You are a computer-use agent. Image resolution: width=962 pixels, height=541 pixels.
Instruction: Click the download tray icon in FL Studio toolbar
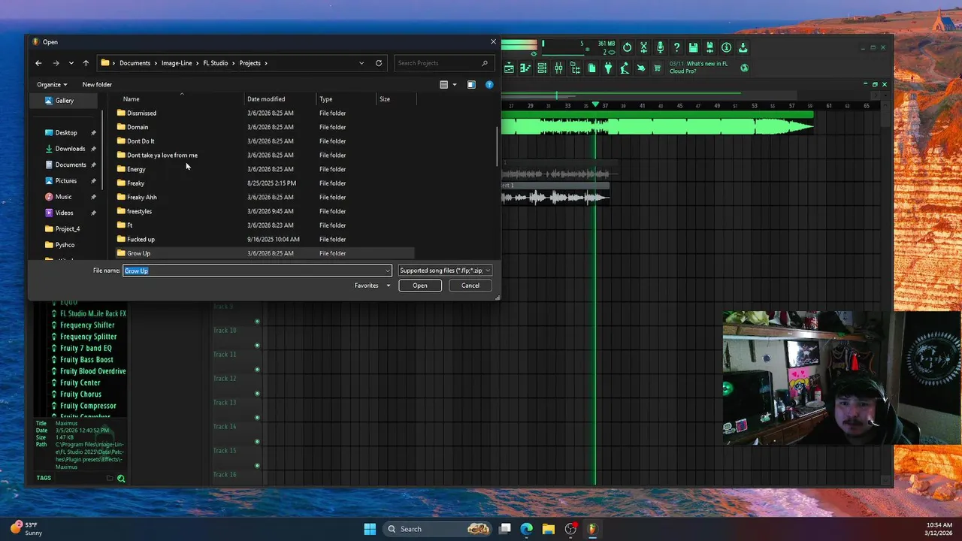click(x=743, y=47)
